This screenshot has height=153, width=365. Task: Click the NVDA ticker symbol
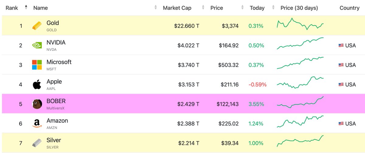pyautogui.click(x=51, y=50)
